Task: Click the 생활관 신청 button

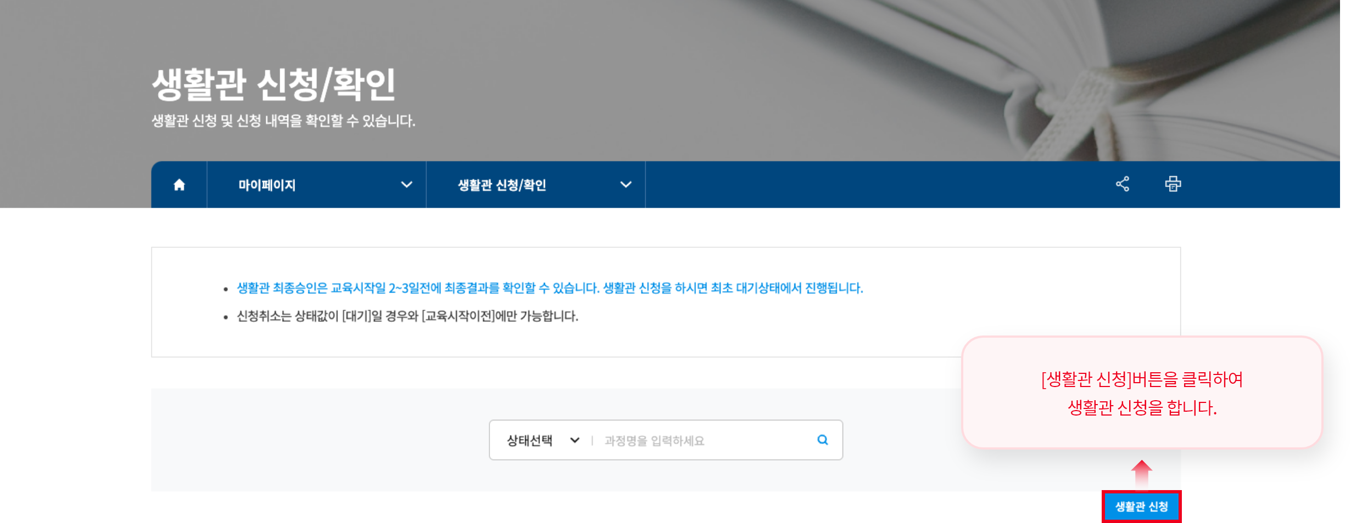Action: tap(1141, 507)
